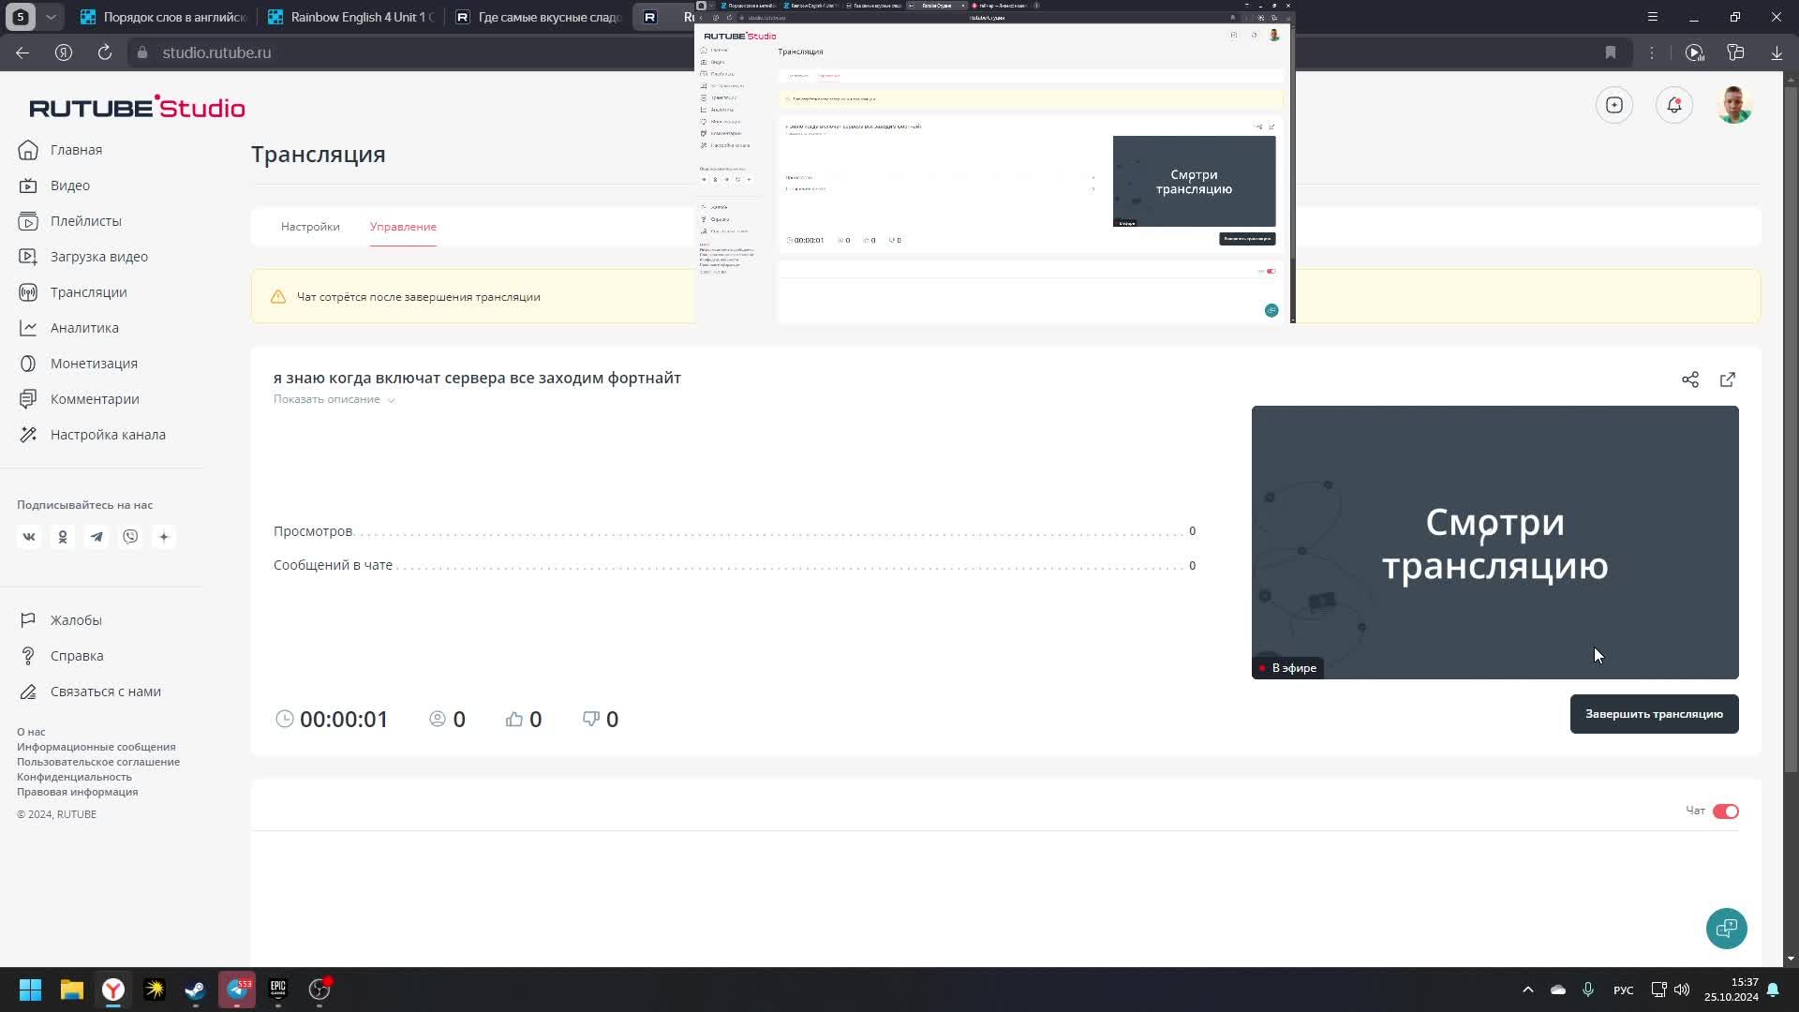Screen dimensions: 1799x1012
Task: Open stream in new window icon
Action: tap(1728, 379)
